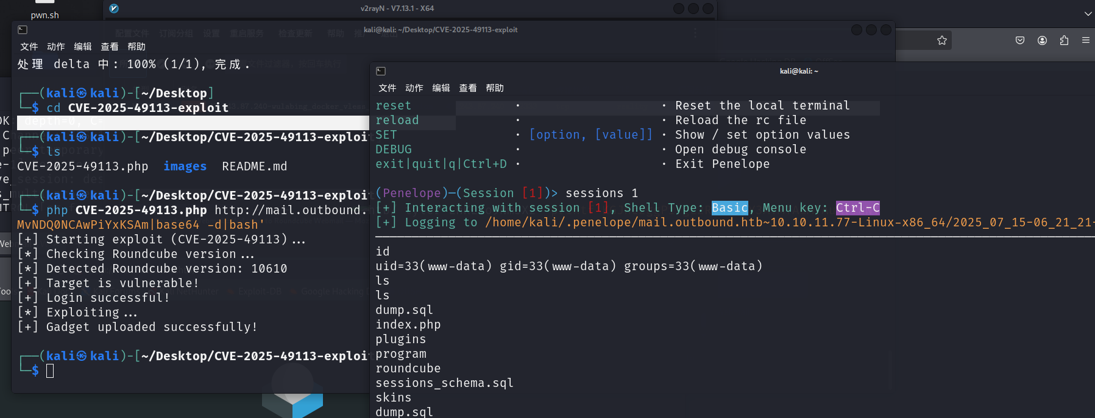The width and height of the screenshot is (1095, 418).
Task: Click the Starting exploit (CVE-2025-49113) line
Action: [x=161, y=240]
